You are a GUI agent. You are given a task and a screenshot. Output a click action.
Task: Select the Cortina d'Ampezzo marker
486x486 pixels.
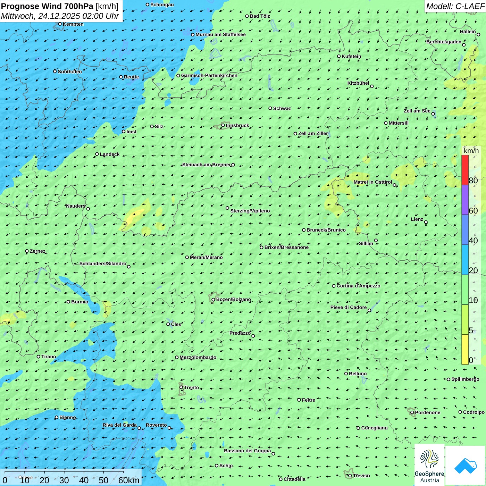[334, 286]
